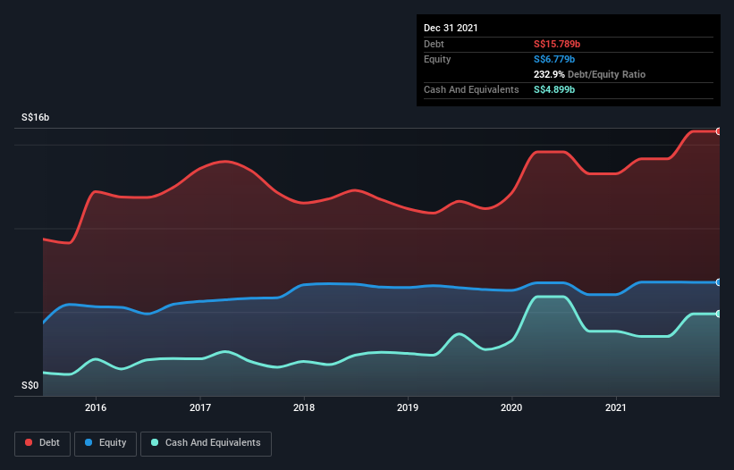Click the S$6.779b equity value
Screen dimensions: 734x470
pyautogui.click(x=554, y=59)
